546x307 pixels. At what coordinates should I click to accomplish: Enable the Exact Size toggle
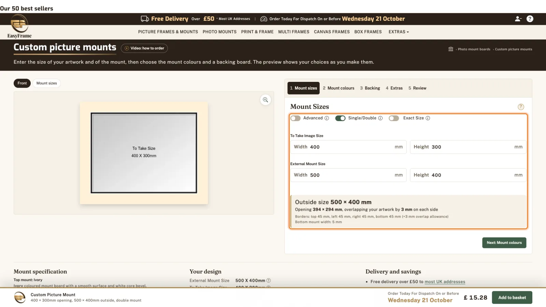(x=394, y=118)
